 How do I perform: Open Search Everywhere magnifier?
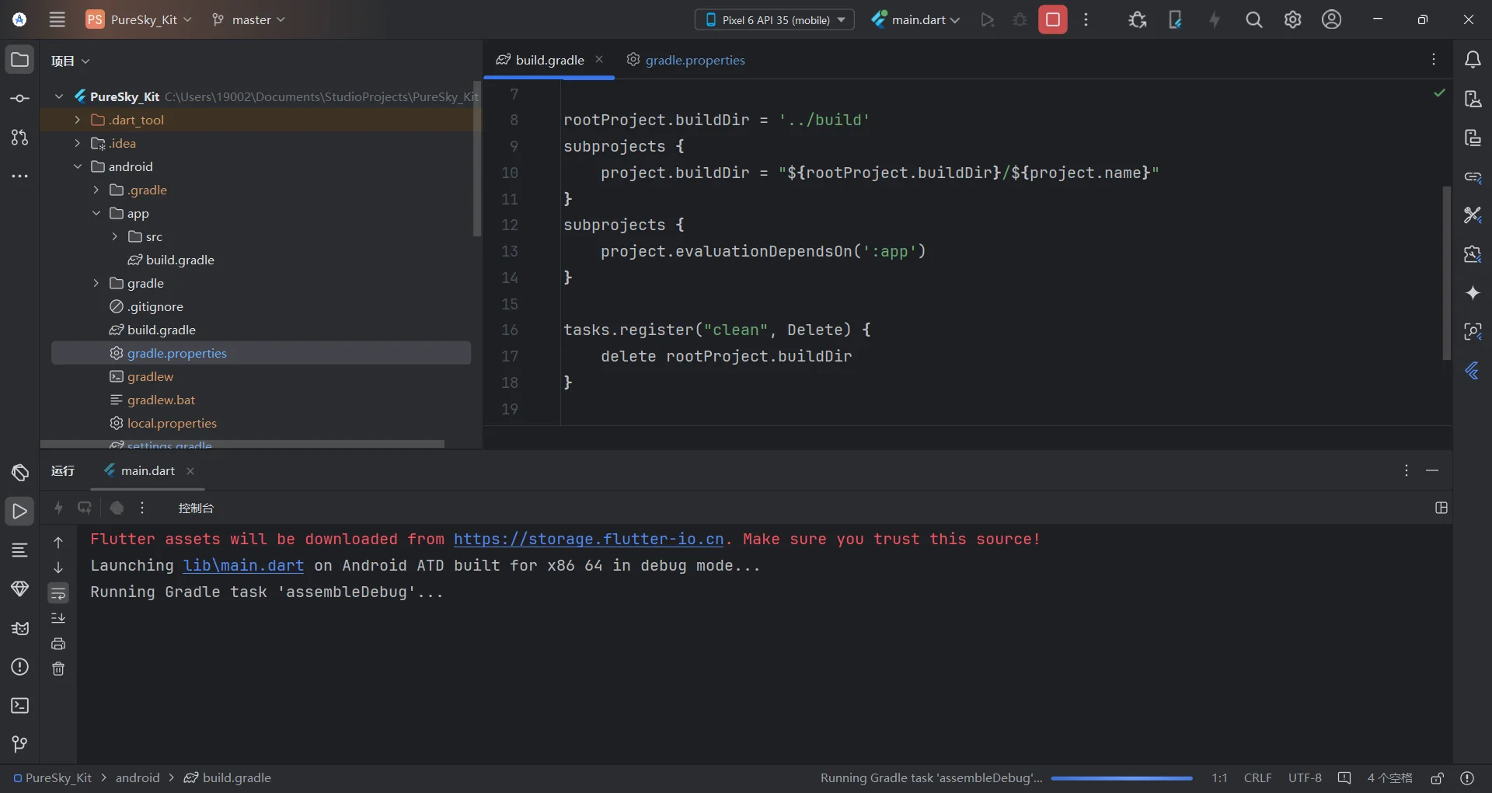[1253, 20]
